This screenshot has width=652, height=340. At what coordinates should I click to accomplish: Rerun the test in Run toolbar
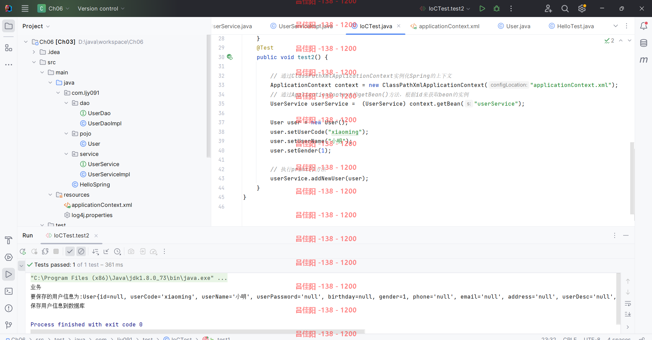click(x=23, y=252)
